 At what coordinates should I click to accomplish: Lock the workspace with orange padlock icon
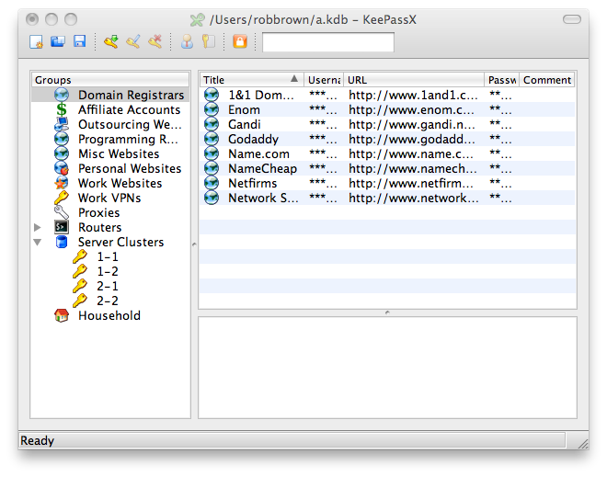point(240,41)
